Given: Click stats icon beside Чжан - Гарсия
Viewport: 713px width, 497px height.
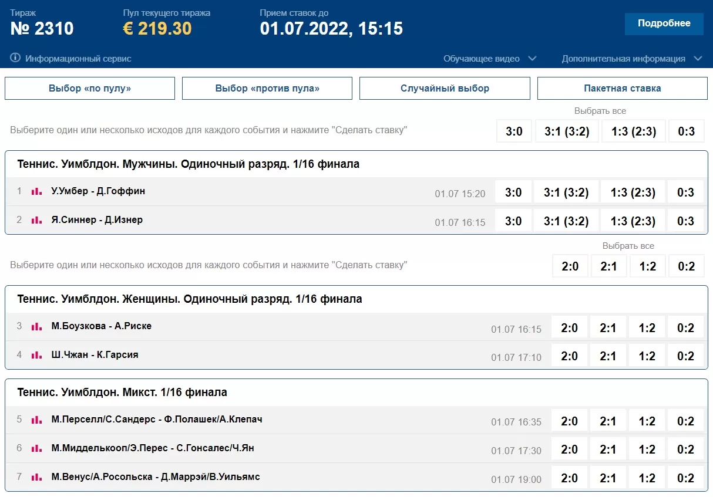Looking at the screenshot, I should [x=36, y=355].
